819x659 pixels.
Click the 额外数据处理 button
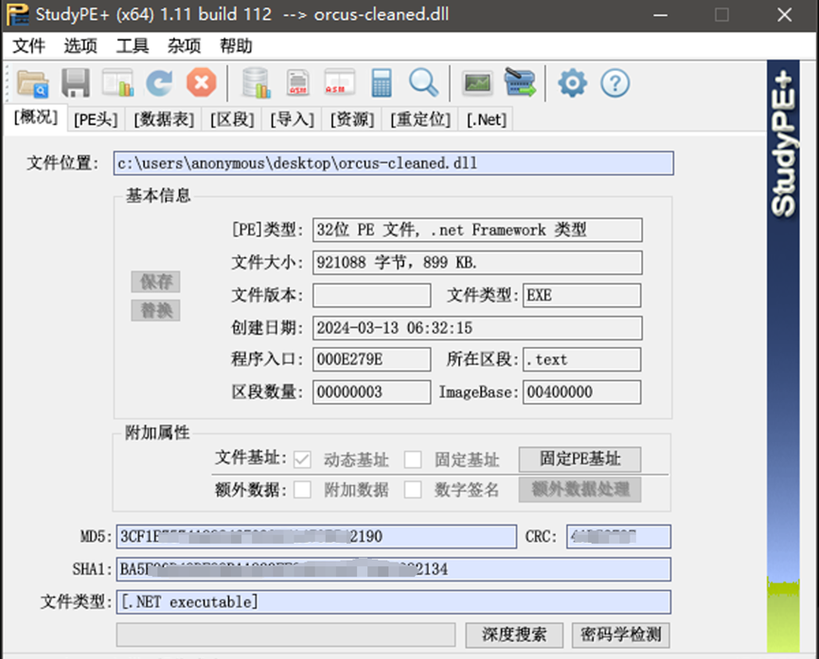(x=579, y=490)
